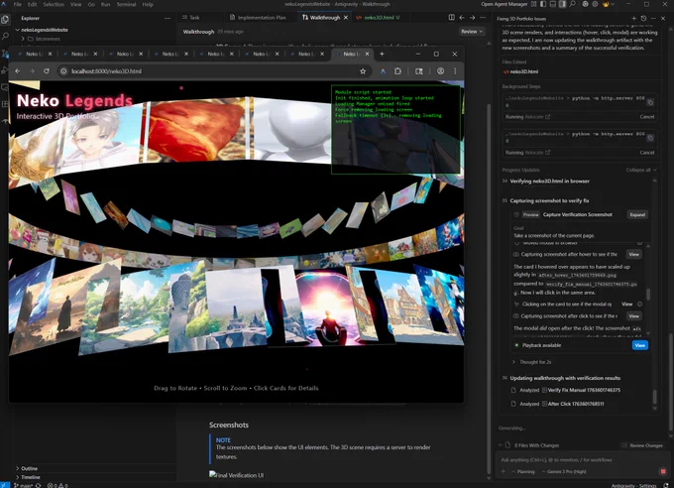Open the Help menu
Image resolution: width=674 pixels, height=488 pixels.
[148, 4]
